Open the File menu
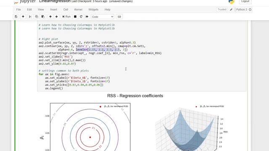The height and width of the screenshot is (151, 269). tap(18, 10)
